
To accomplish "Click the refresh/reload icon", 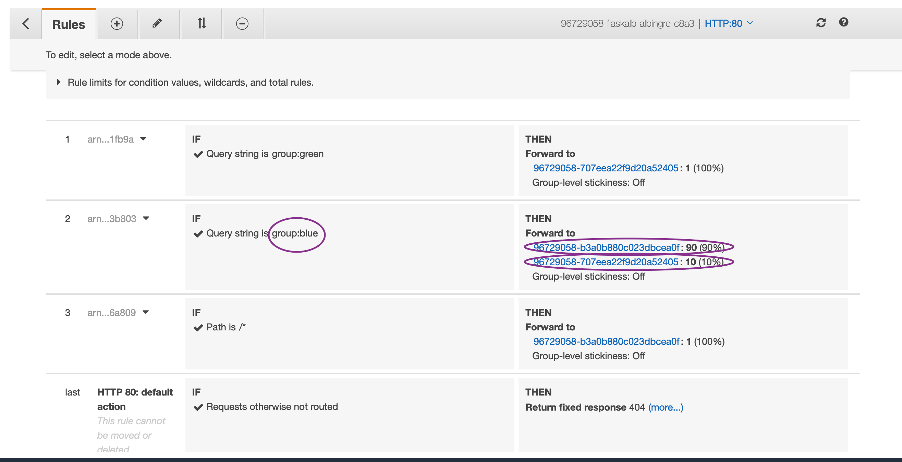I will click(x=821, y=22).
